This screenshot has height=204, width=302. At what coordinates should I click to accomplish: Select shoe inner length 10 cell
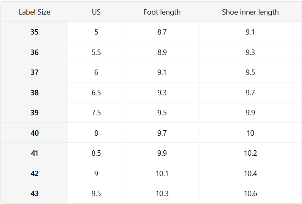(x=250, y=133)
